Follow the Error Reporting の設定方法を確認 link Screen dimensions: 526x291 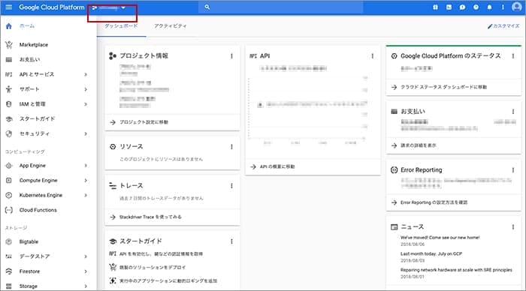(x=434, y=202)
